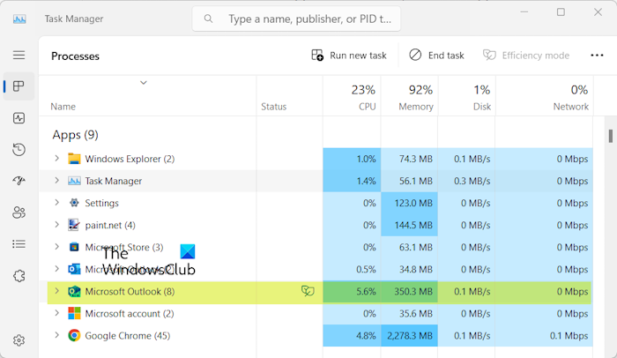Click the Task Manager title bar icon

click(19, 19)
